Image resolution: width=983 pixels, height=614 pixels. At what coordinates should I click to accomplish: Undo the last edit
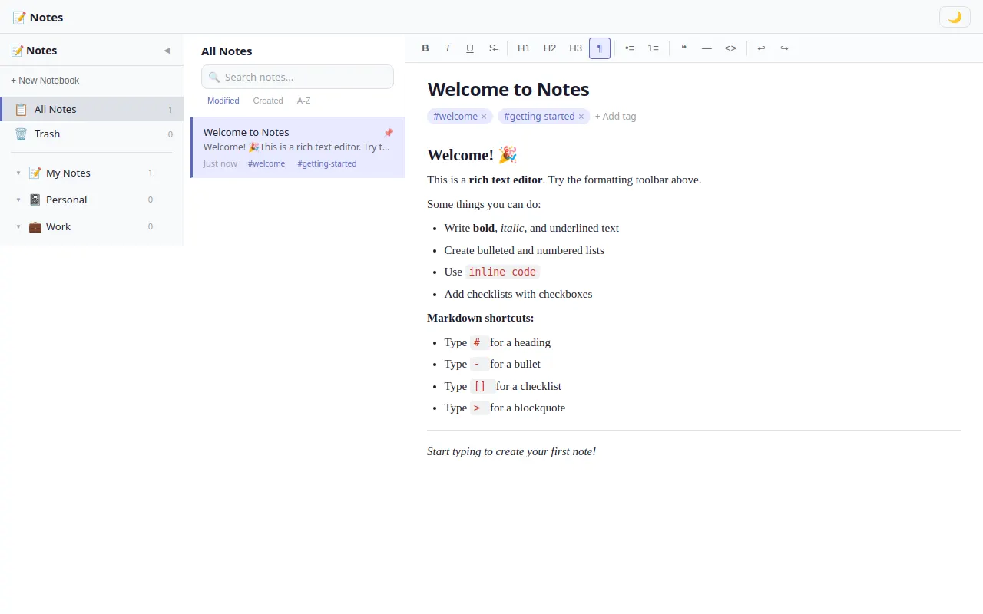761,48
